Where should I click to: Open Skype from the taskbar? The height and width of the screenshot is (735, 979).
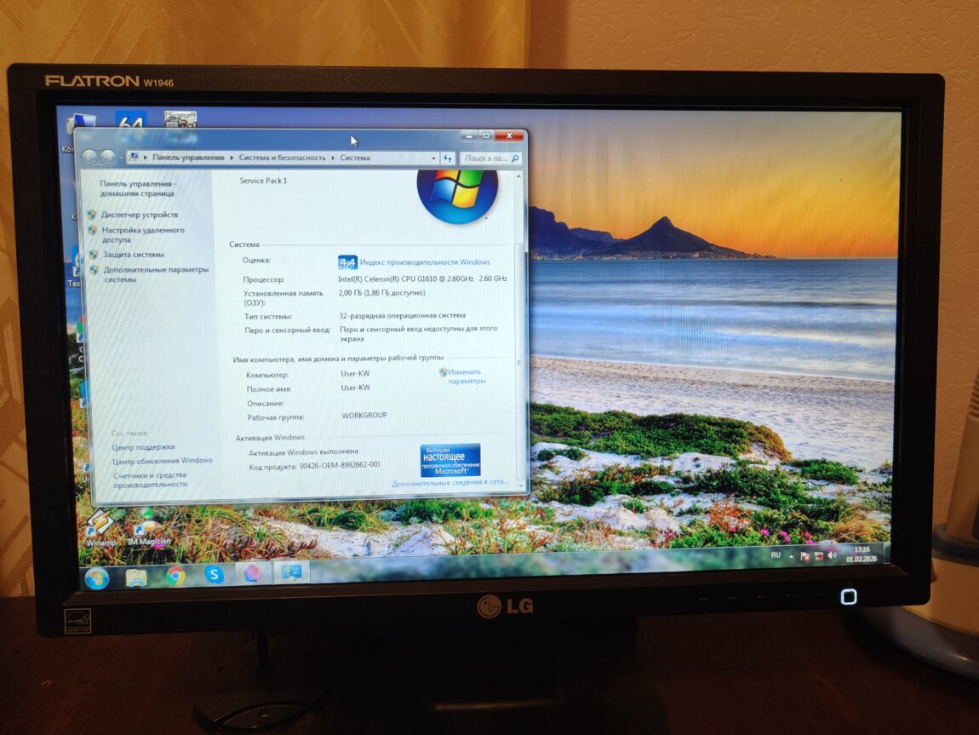point(214,575)
